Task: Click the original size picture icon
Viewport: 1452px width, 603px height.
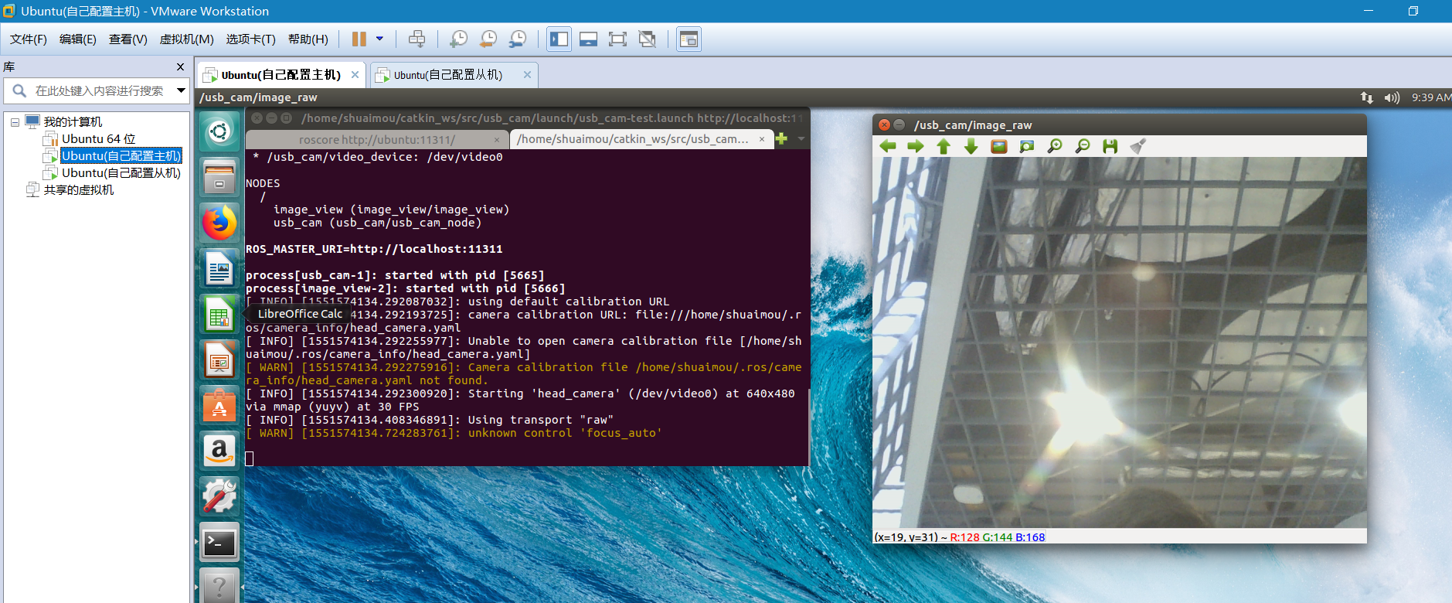Action: pos(999,146)
